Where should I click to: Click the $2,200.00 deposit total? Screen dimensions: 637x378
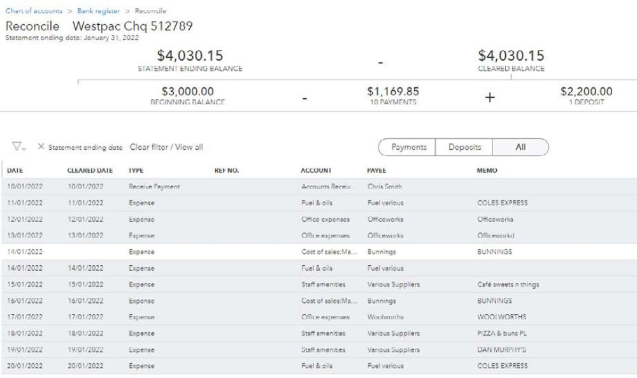click(x=586, y=91)
